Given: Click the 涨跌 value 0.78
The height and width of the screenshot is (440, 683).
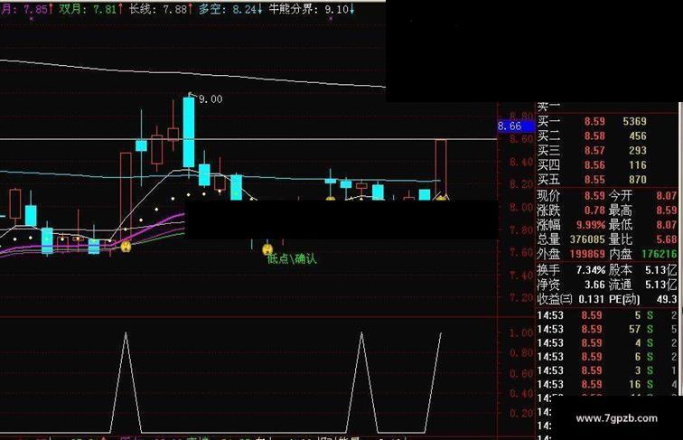Looking at the screenshot, I should click(594, 211).
